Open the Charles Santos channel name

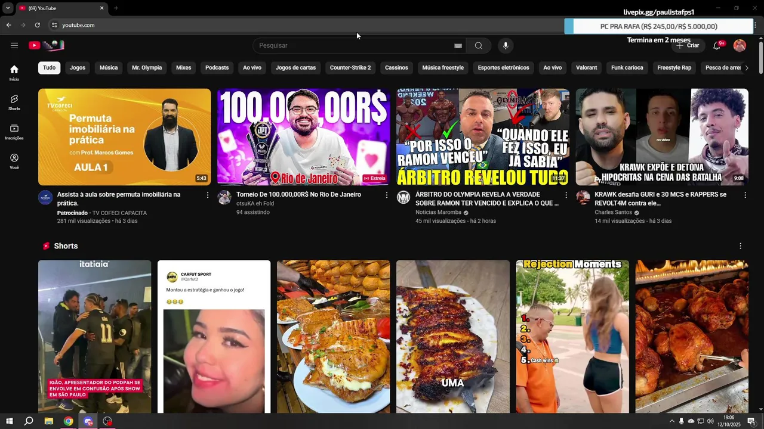pos(614,213)
